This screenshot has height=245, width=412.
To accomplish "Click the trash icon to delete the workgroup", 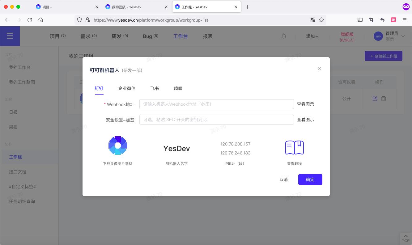I will (x=384, y=99).
